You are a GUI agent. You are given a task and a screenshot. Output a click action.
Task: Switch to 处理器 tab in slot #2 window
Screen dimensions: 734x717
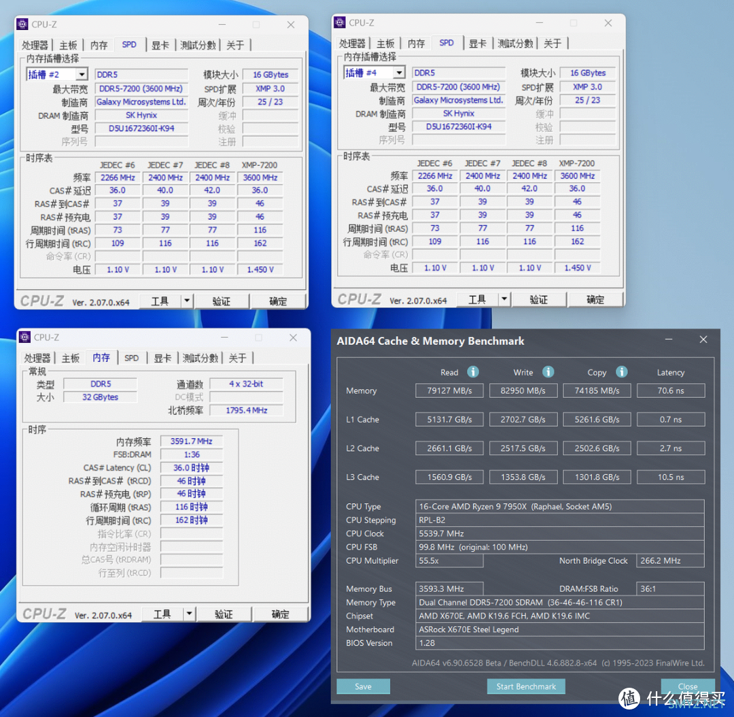click(35, 46)
